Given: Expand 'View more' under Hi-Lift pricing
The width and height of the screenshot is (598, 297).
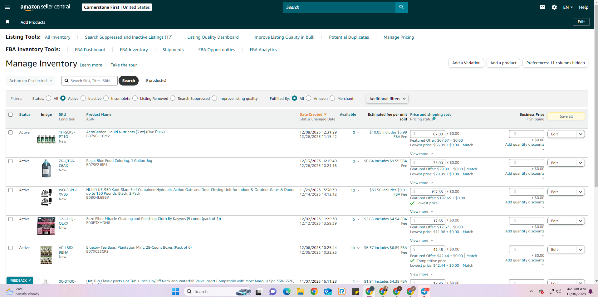Looking at the screenshot, I should (x=421, y=212).
